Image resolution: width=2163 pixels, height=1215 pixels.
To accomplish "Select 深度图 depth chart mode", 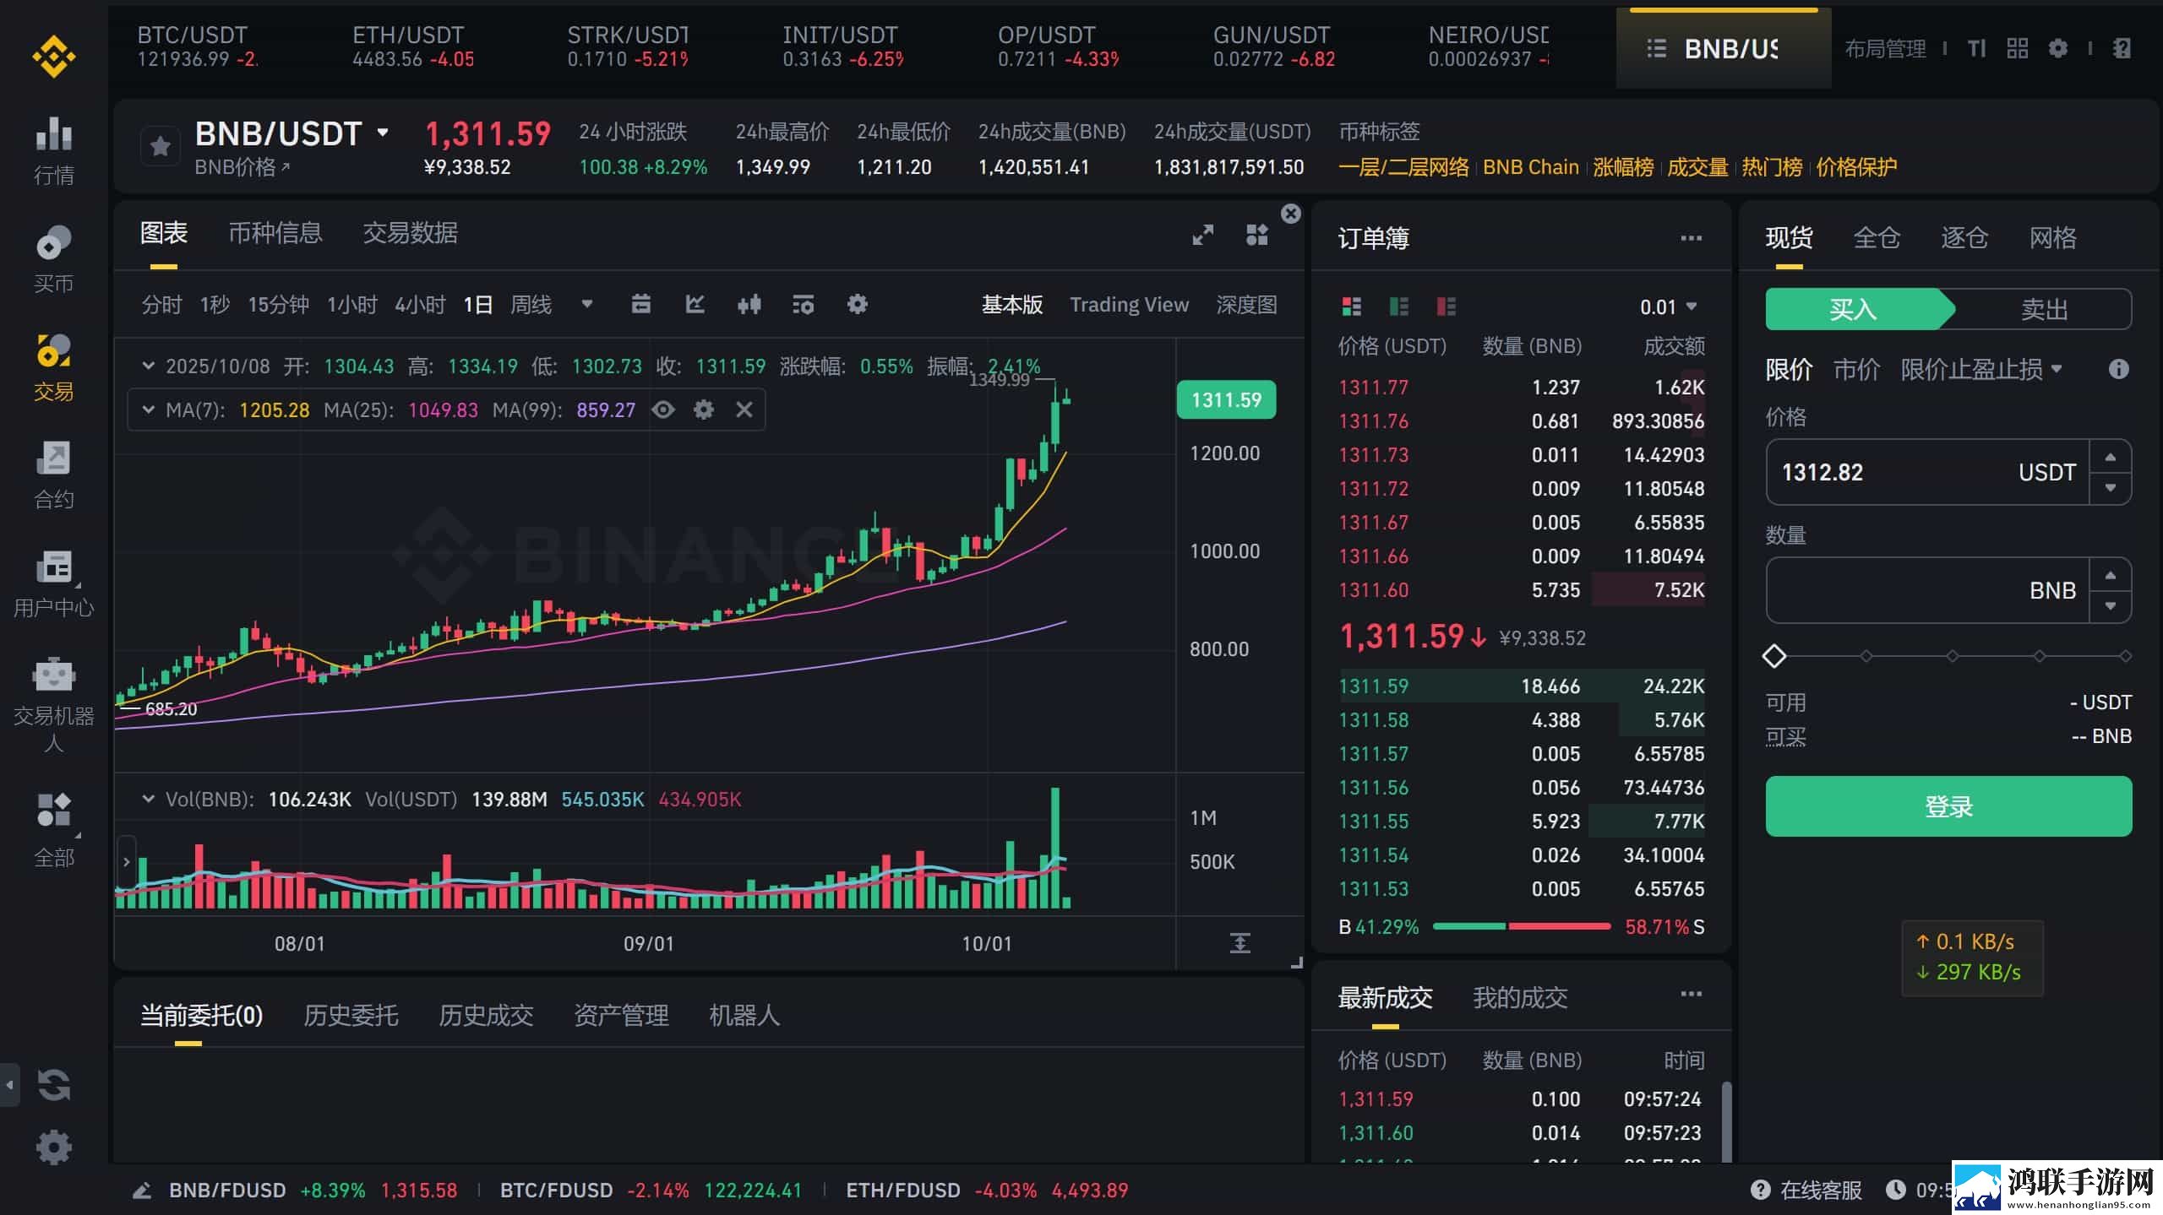I will (1247, 305).
